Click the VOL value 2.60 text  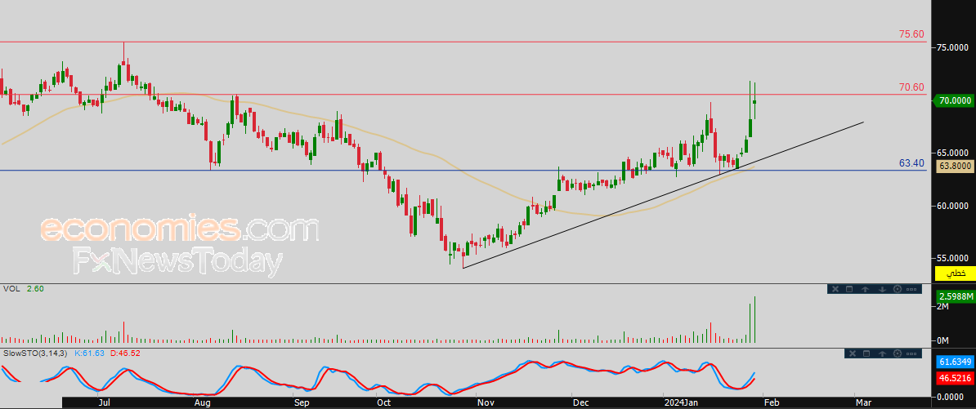click(35, 288)
